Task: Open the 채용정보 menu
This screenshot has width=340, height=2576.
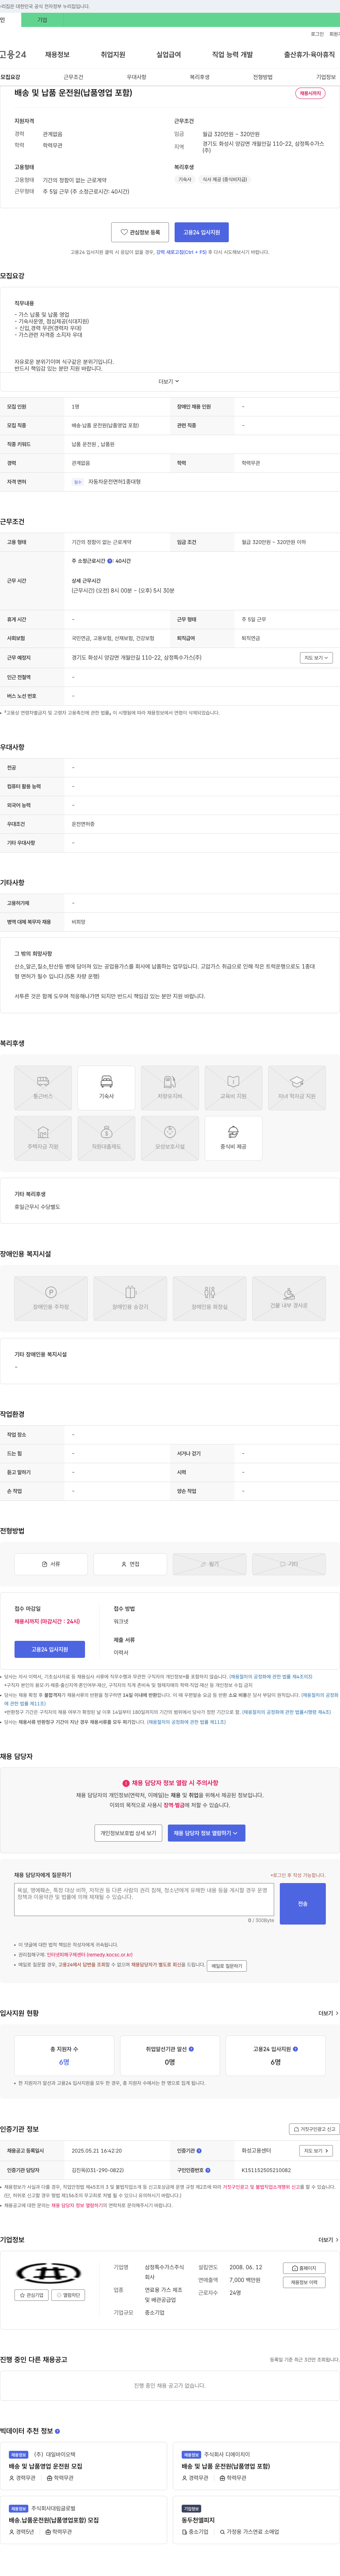Action: pos(57,55)
